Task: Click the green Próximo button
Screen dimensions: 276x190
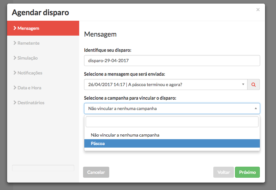Action: 247,172
